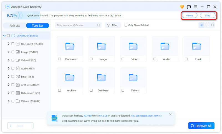Click the scan progress percentage indicator
The height and width of the screenshot is (134, 222).
(x=12, y=16)
